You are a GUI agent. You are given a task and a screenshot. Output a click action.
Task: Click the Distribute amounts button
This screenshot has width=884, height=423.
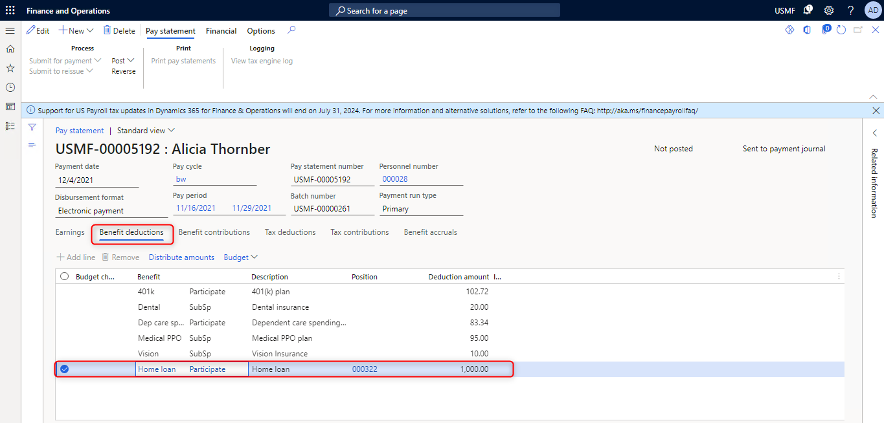point(181,257)
